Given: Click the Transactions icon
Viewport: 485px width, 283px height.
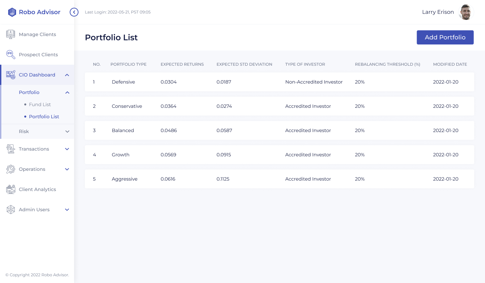Looking at the screenshot, I should coord(11,149).
